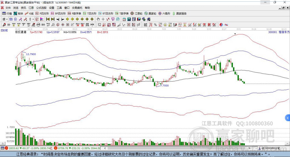The image size is (290, 157).
Task: Select the red pen drawing tool
Action: tap(4, 25)
